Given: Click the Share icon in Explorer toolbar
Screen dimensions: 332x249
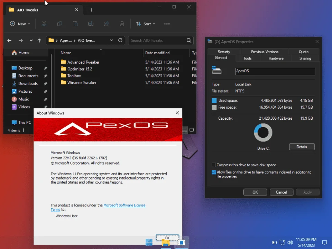Looking at the screenshot, I should tap(106, 24).
